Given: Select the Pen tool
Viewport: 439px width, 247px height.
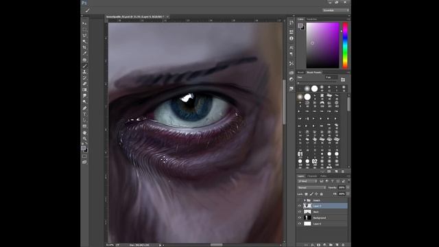Looking at the screenshot, I should 84,108.
